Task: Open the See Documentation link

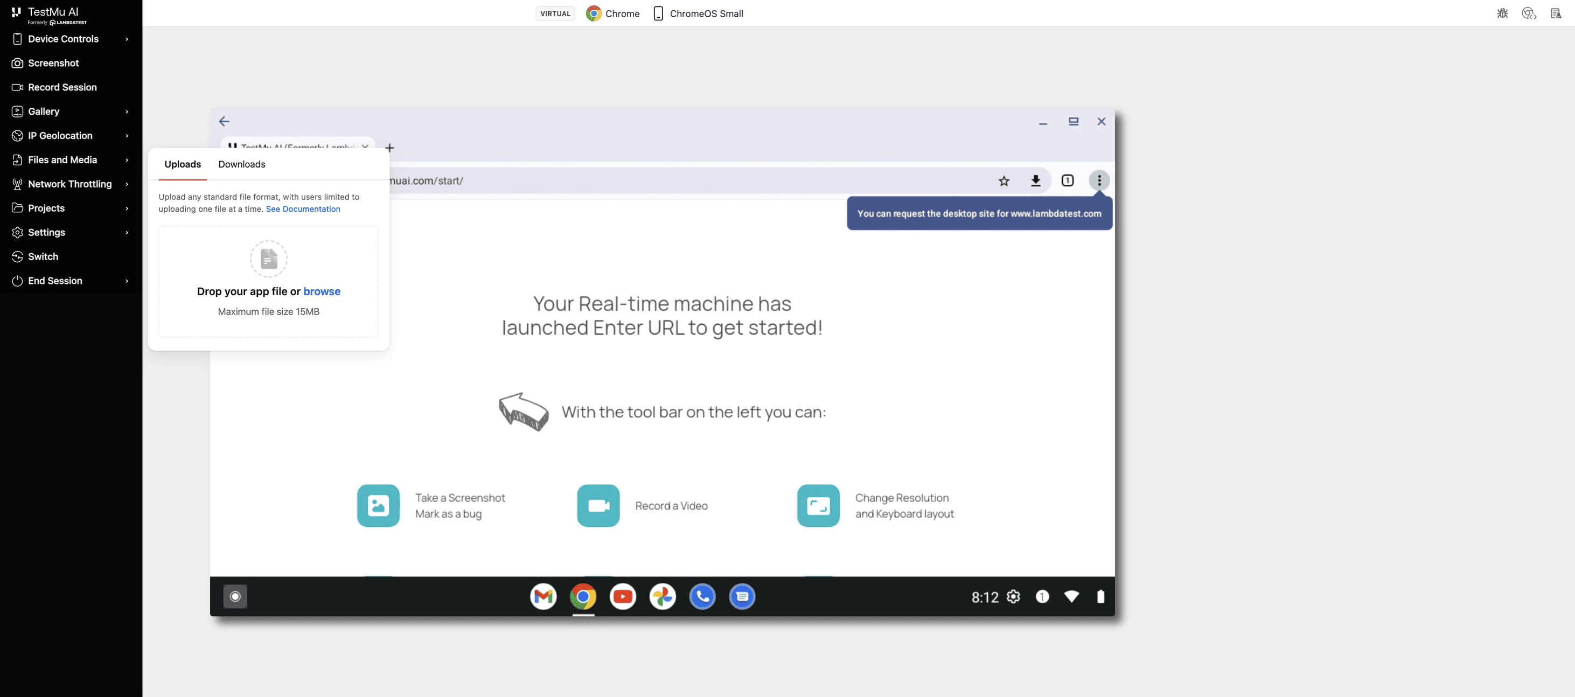Action: pyautogui.click(x=303, y=209)
